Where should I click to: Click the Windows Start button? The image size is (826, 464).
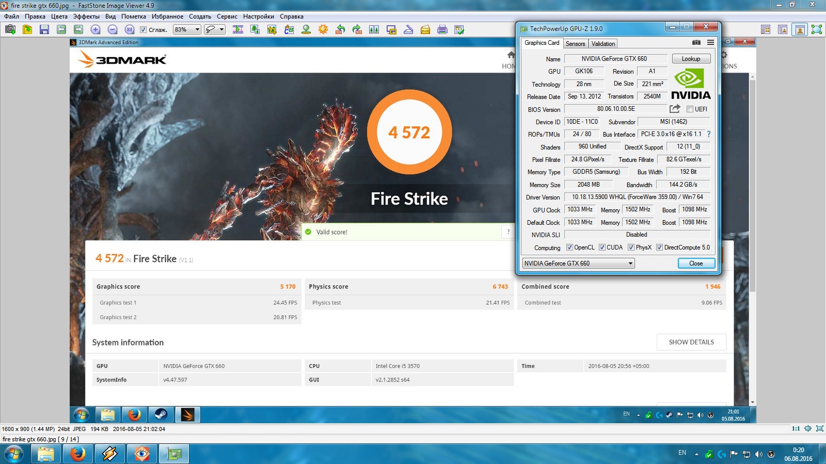pos(14,454)
